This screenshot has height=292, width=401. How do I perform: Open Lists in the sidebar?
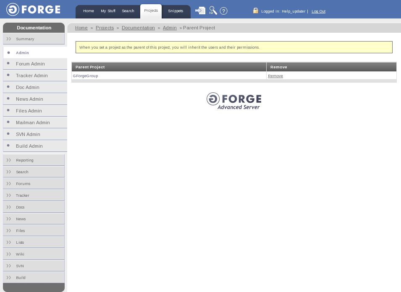click(x=34, y=242)
